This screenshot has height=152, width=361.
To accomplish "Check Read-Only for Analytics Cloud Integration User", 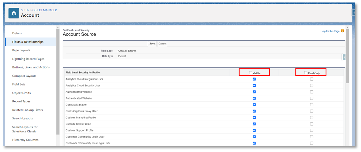I will [311, 79].
